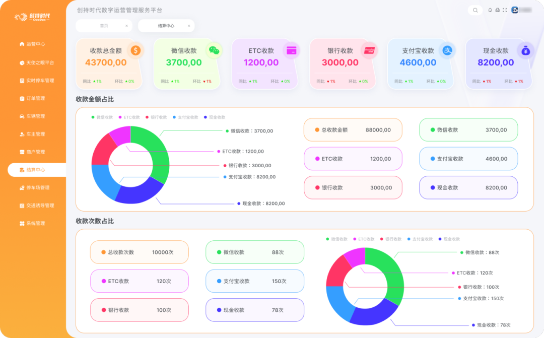Click the WeChat icon on 微信收款 card

(214, 50)
